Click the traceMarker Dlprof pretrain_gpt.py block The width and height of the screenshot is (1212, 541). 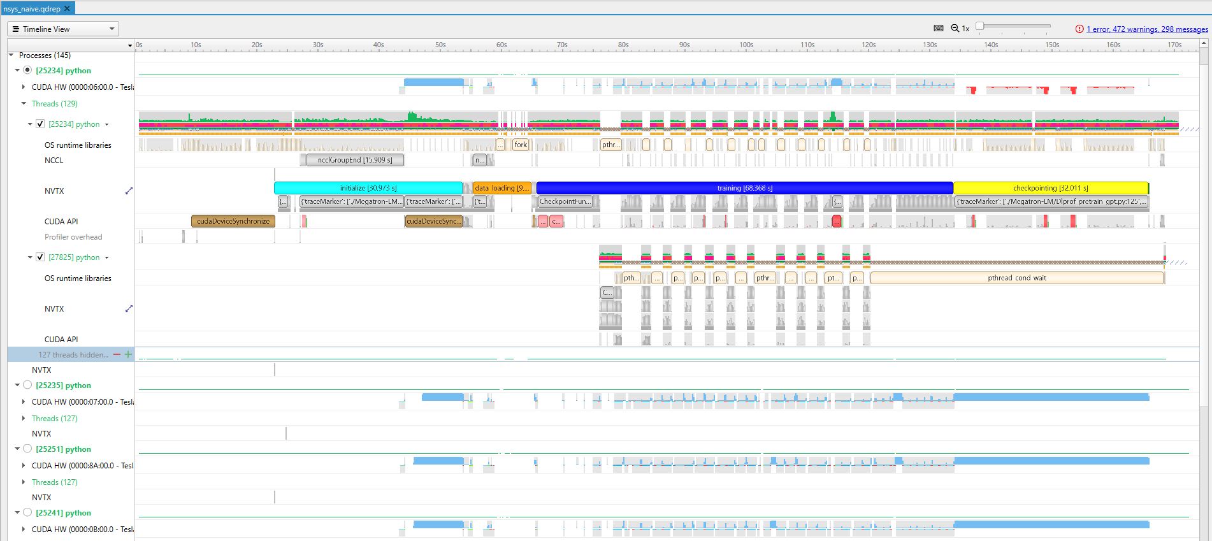click(1051, 201)
